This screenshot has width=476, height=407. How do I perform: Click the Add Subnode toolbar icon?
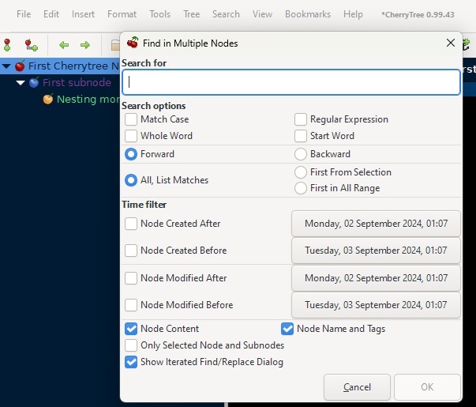point(31,45)
